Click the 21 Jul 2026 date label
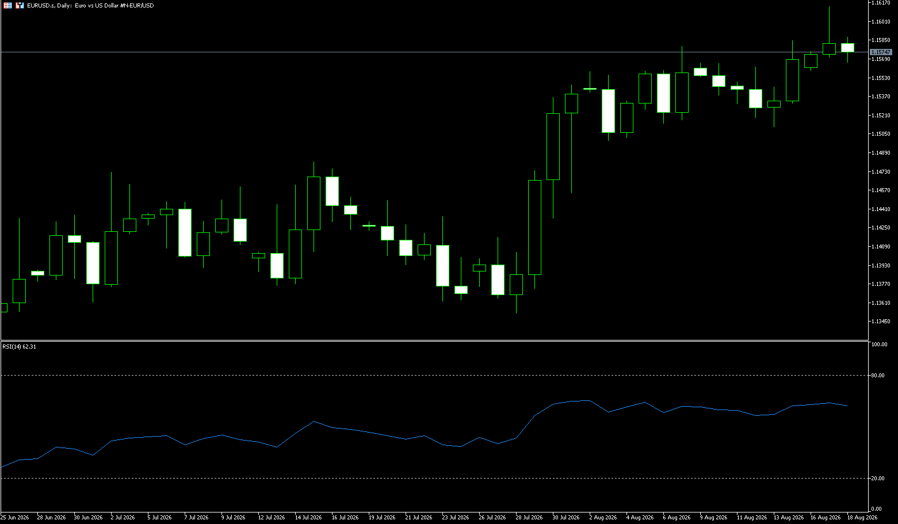Image resolution: width=898 pixels, height=524 pixels. point(418,518)
